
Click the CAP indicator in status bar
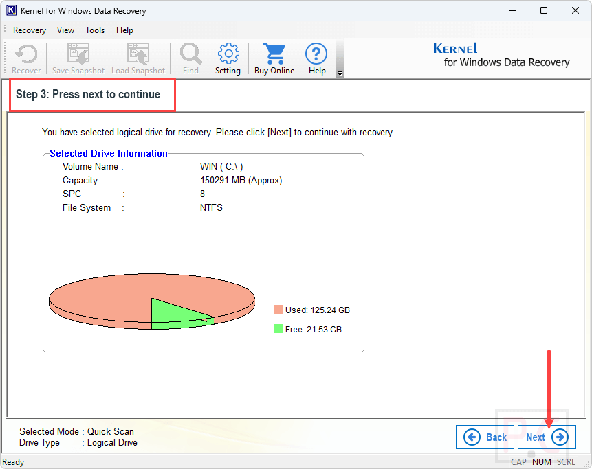pyautogui.click(x=518, y=462)
